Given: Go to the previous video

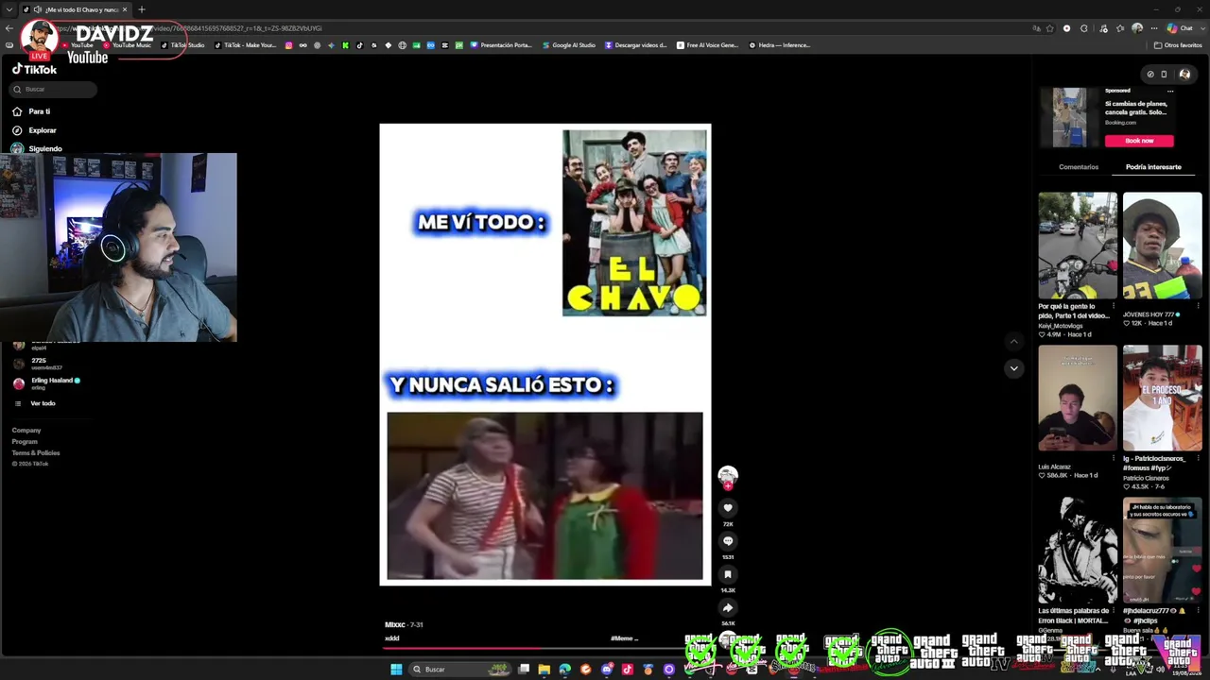Looking at the screenshot, I should pyautogui.click(x=1013, y=342).
